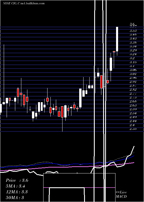This screenshot has height=202, width=144.
Task: Select the 3.48 price axis label
Action: [133, 35]
